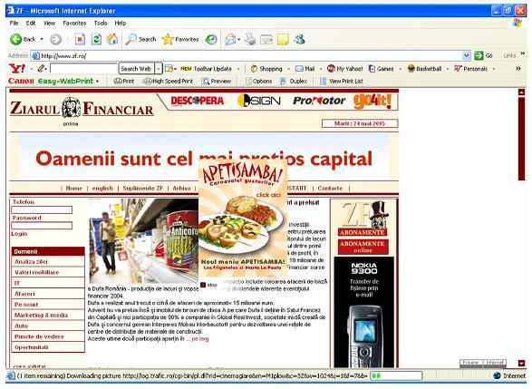This screenshot has height=389, width=532.
Task: Open Suplimente ZF link
Action: tap(143, 188)
